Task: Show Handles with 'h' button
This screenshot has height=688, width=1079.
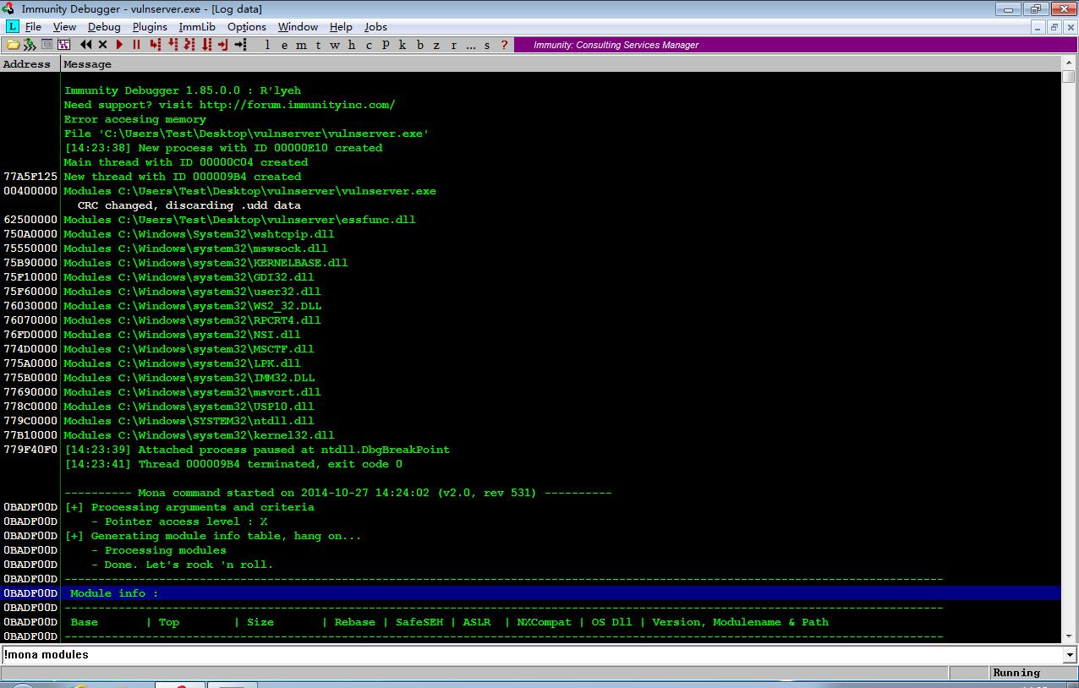Action: pos(352,45)
